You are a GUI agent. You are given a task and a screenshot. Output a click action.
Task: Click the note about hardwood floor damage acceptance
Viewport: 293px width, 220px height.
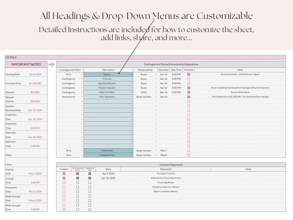(240, 88)
